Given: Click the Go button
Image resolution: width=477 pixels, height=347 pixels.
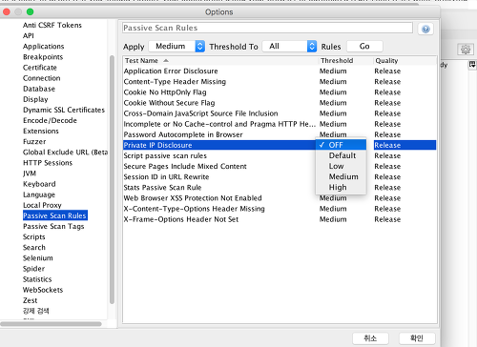Looking at the screenshot, I should [x=364, y=47].
